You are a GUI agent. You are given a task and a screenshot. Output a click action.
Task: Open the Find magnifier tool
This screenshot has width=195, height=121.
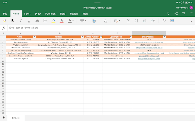coord(164,21)
